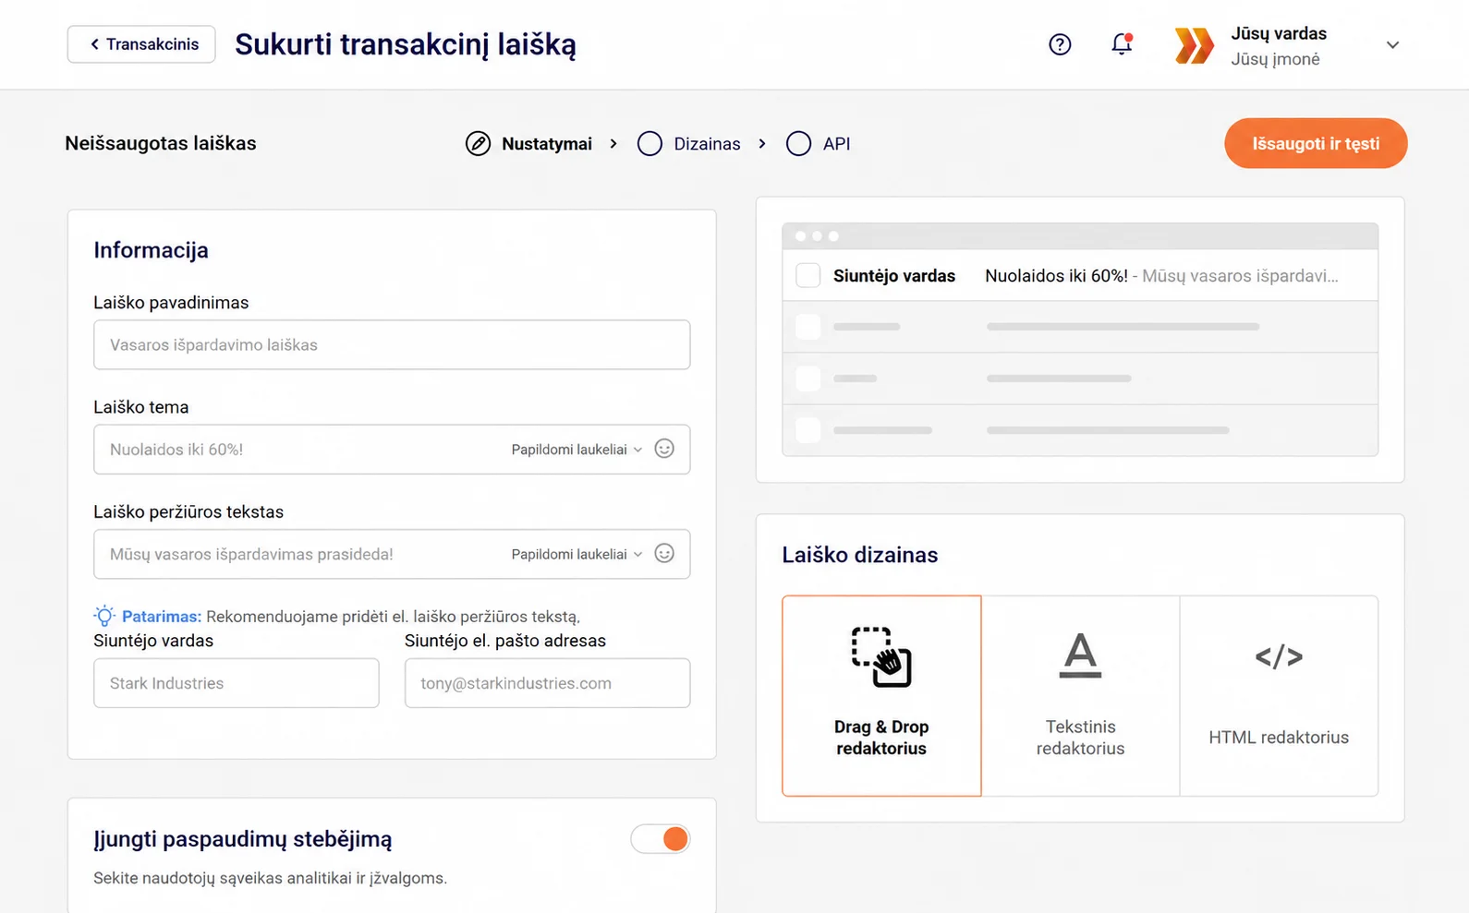Viewport: 1469px width, 913px height.
Task: Check the Siuntėjo vardas preview checkbox
Action: [807, 275]
